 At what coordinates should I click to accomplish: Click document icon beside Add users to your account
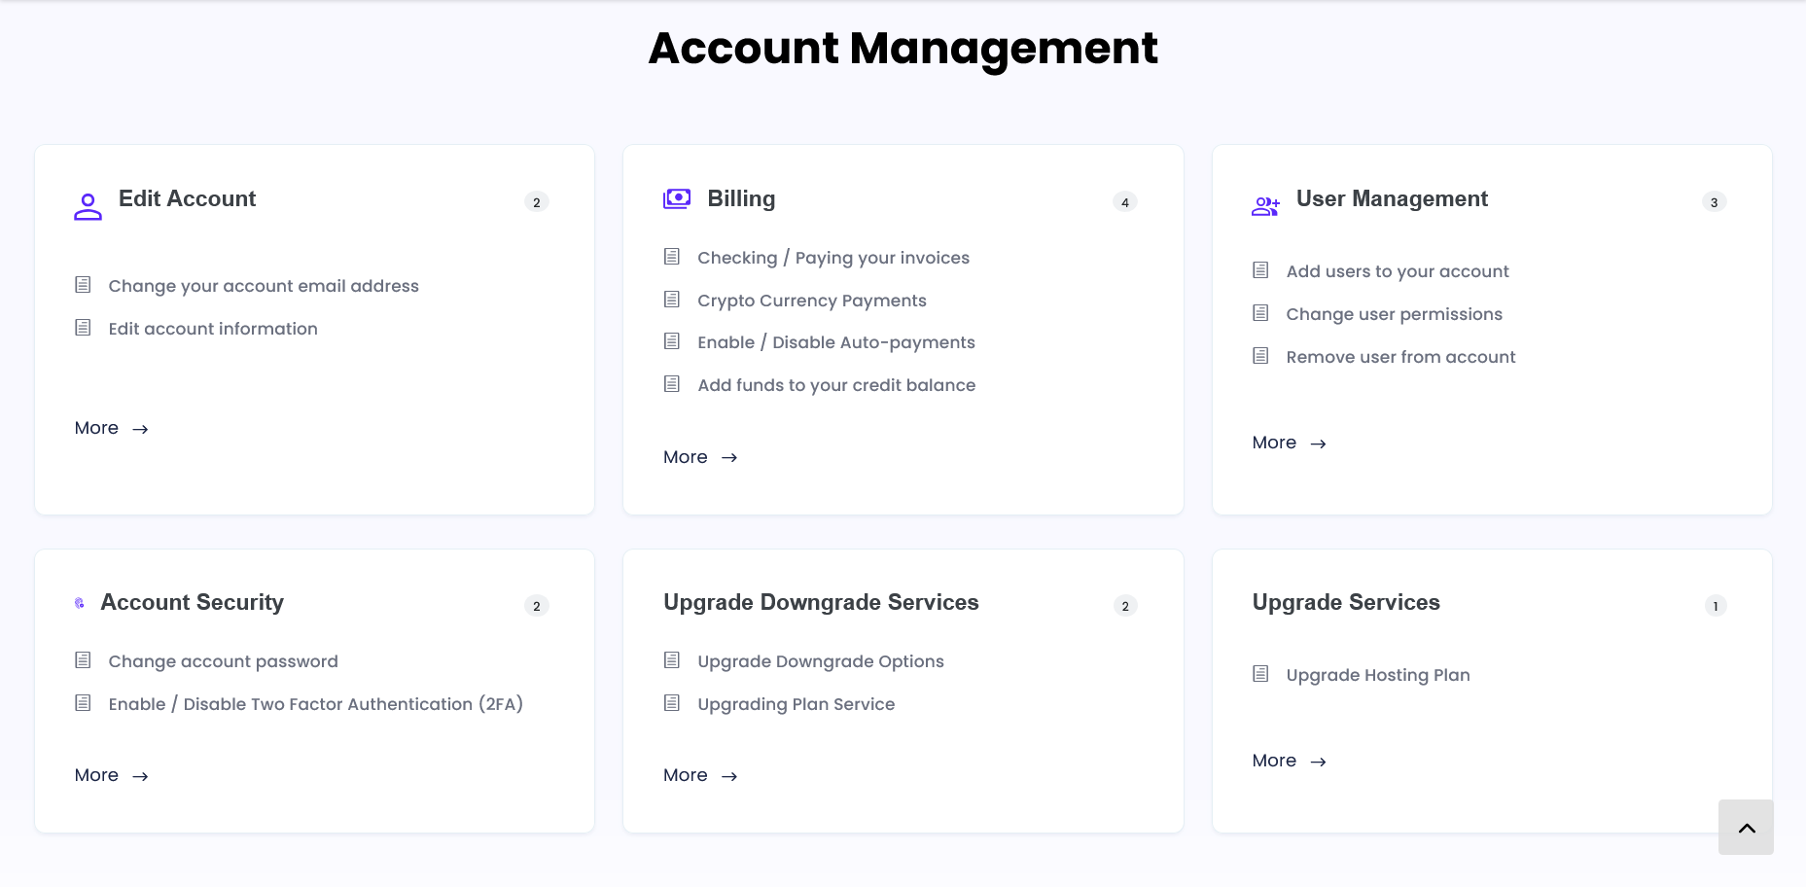(x=1260, y=270)
